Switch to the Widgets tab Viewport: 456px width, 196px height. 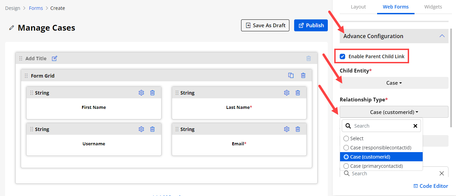click(x=433, y=7)
